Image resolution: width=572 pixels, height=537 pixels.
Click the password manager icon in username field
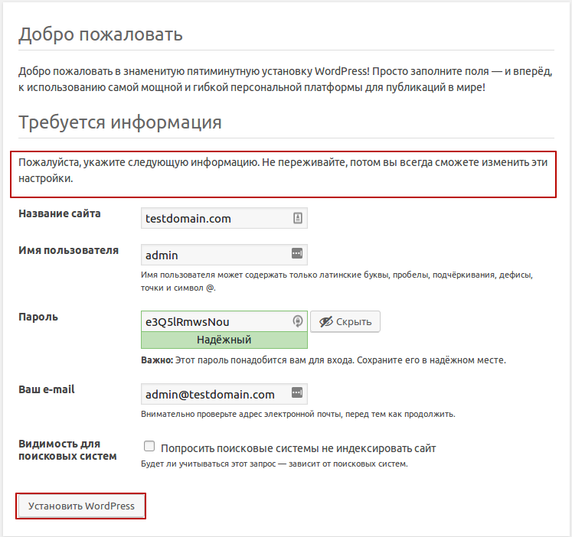(x=297, y=254)
